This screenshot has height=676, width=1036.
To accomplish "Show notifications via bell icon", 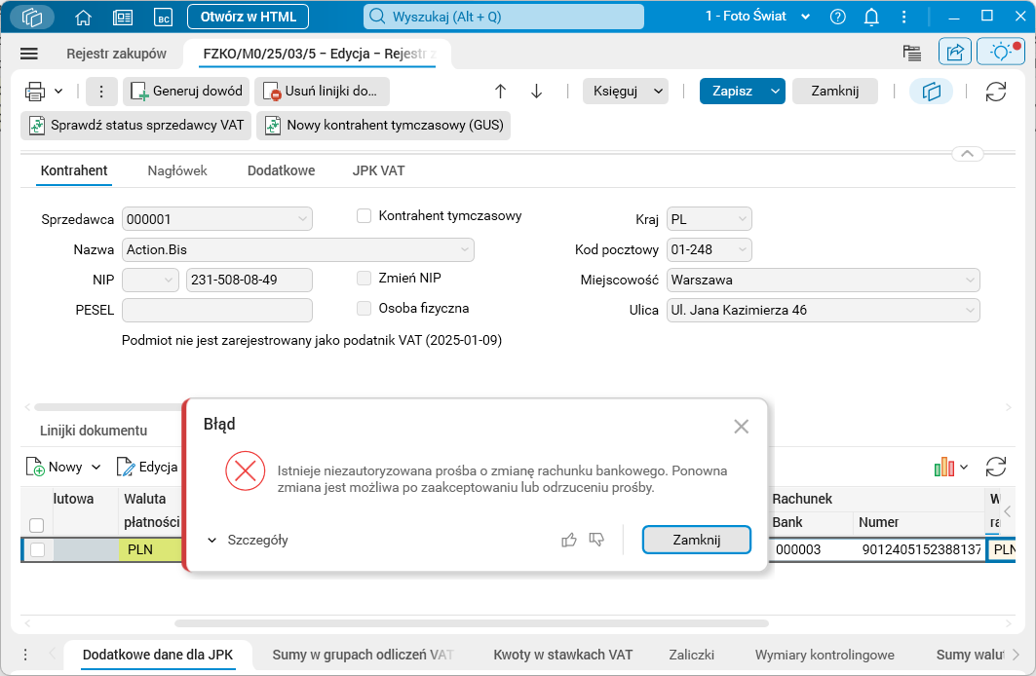I will coord(871,18).
